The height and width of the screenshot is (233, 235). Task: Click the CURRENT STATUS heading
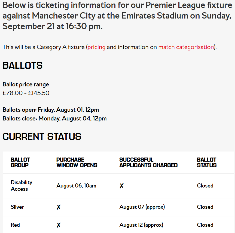coord(42,137)
